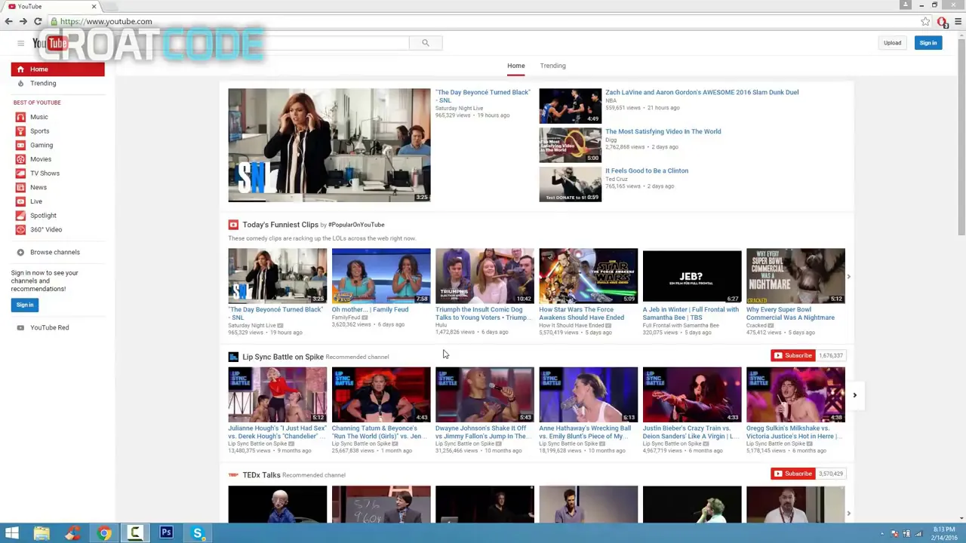The image size is (966, 543).
Task: Select the YouTube browser tab
Action: (x=51, y=6)
